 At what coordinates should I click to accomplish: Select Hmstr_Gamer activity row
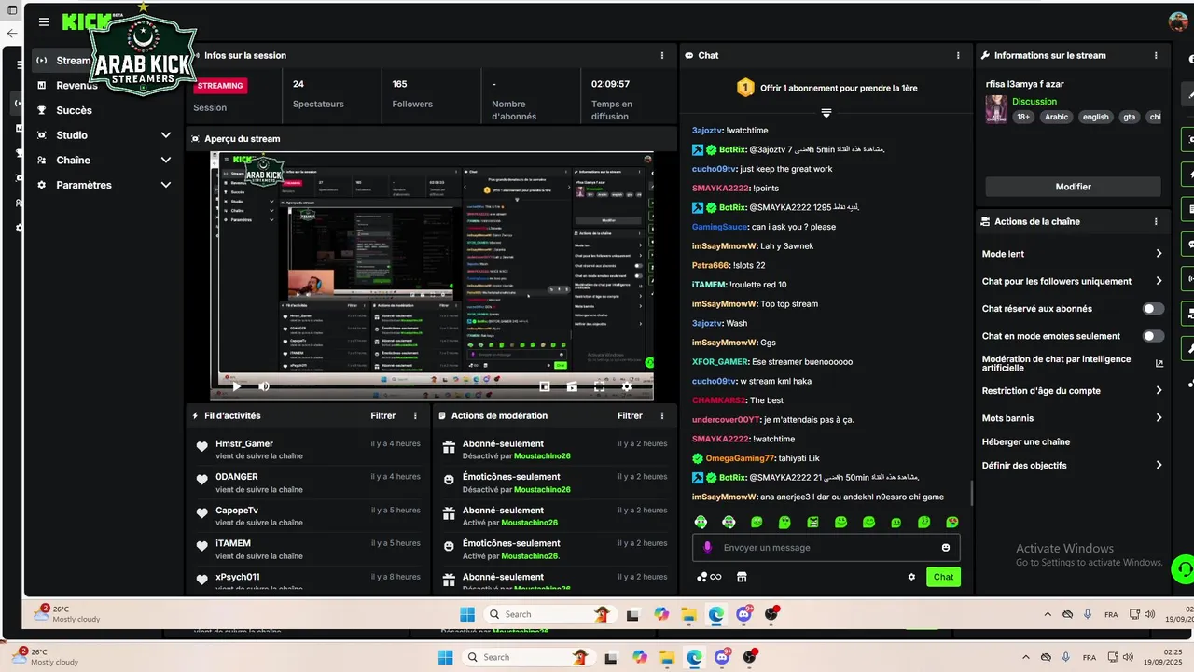pyautogui.click(x=307, y=450)
